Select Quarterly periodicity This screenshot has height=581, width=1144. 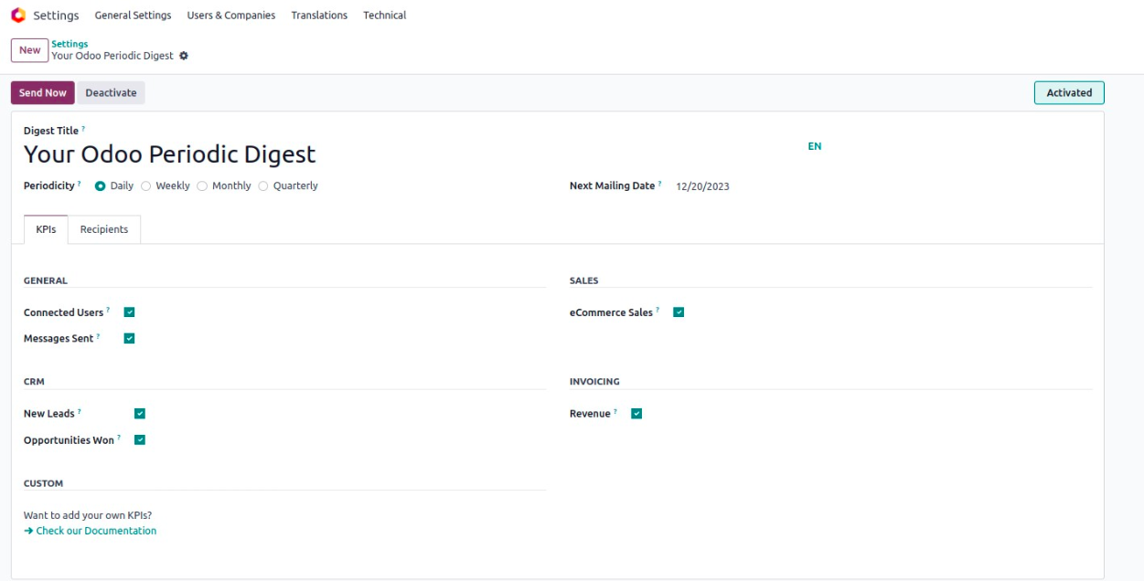pos(263,185)
